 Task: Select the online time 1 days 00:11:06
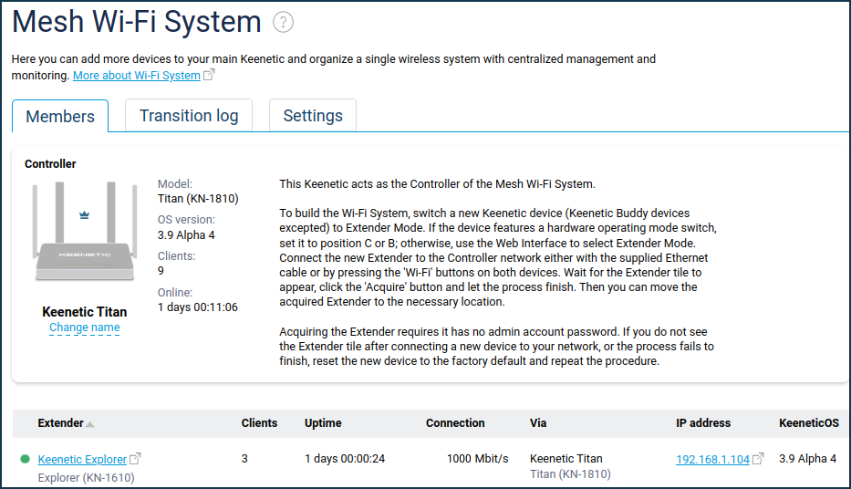pos(198,307)
